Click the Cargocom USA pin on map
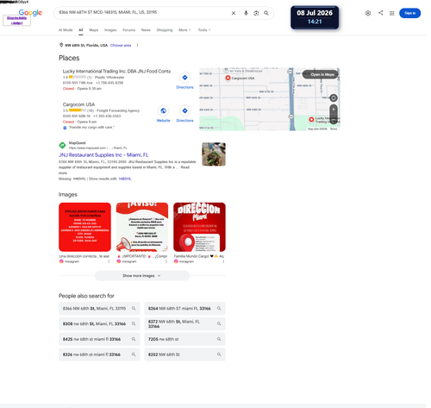431x408 pixels. (228, 78)
